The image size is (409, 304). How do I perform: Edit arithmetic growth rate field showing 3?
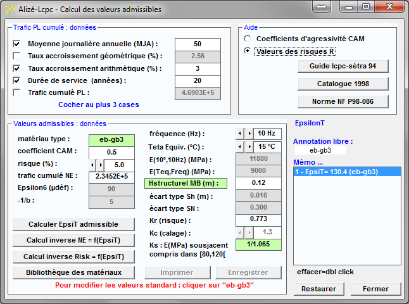pos(198,69)
